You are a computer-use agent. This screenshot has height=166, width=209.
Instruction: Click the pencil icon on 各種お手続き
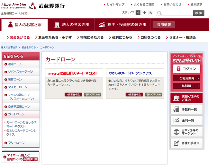click(x=176, y=143)
